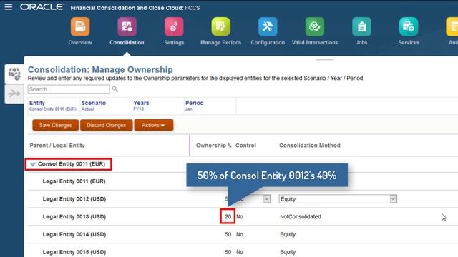Click Control value No for Legal Entity 0014
Viewport: 458px width, 257px height.
[x=240, y=235]
